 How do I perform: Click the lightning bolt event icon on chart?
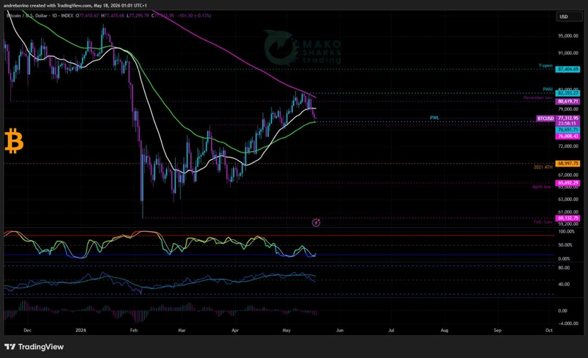click(x=316, y=223)
